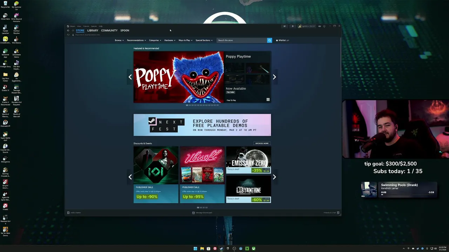
Task: Open My Summer Car desktop shortcut
Action: 16,5
